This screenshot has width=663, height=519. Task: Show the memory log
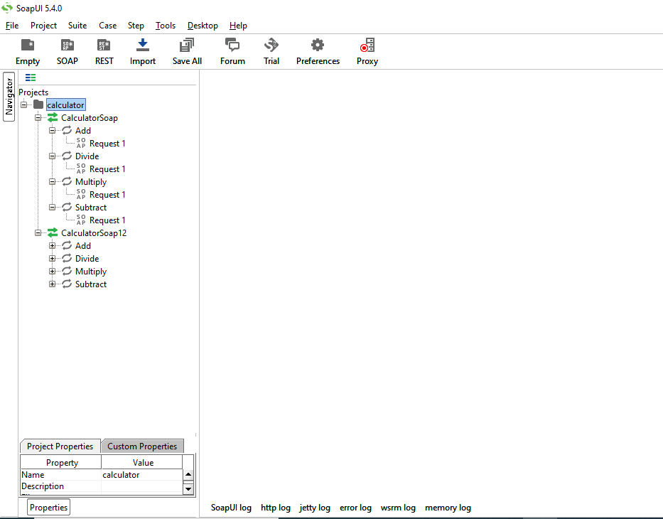coord(448,508)
